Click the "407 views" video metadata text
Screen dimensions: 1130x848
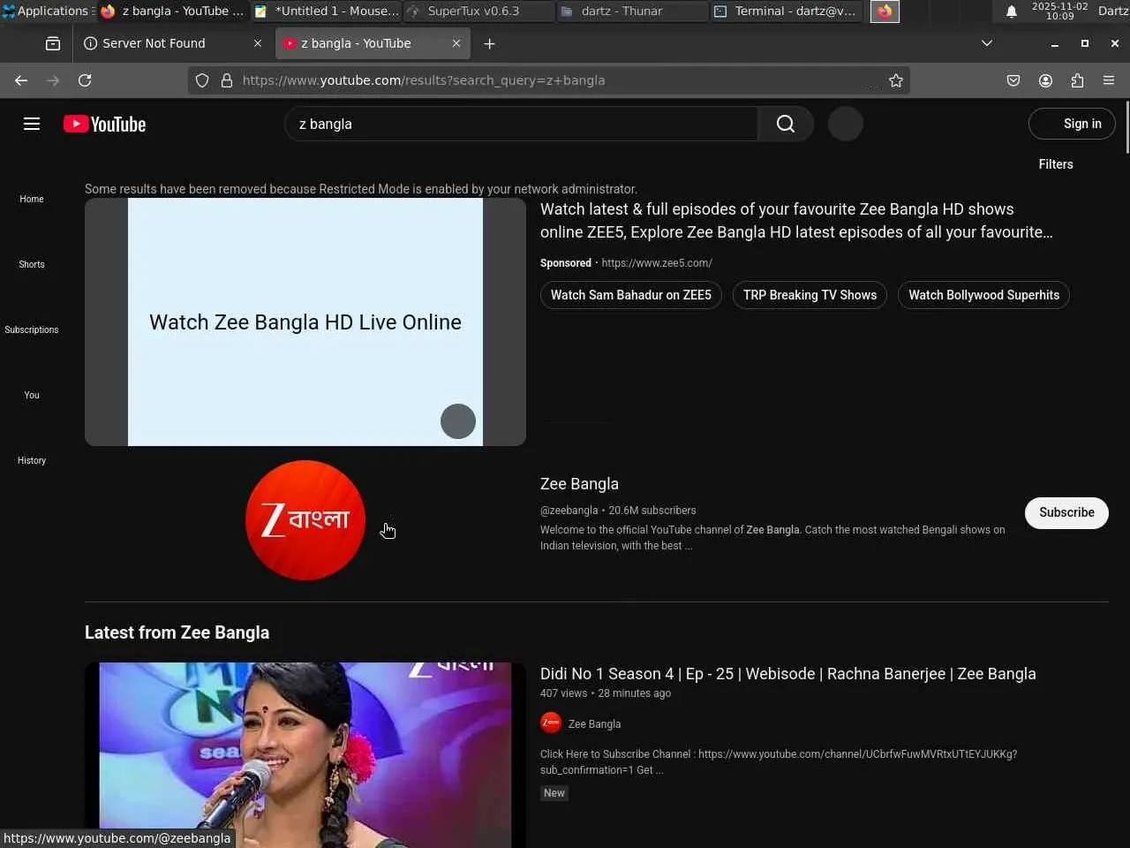pos(563,693)
